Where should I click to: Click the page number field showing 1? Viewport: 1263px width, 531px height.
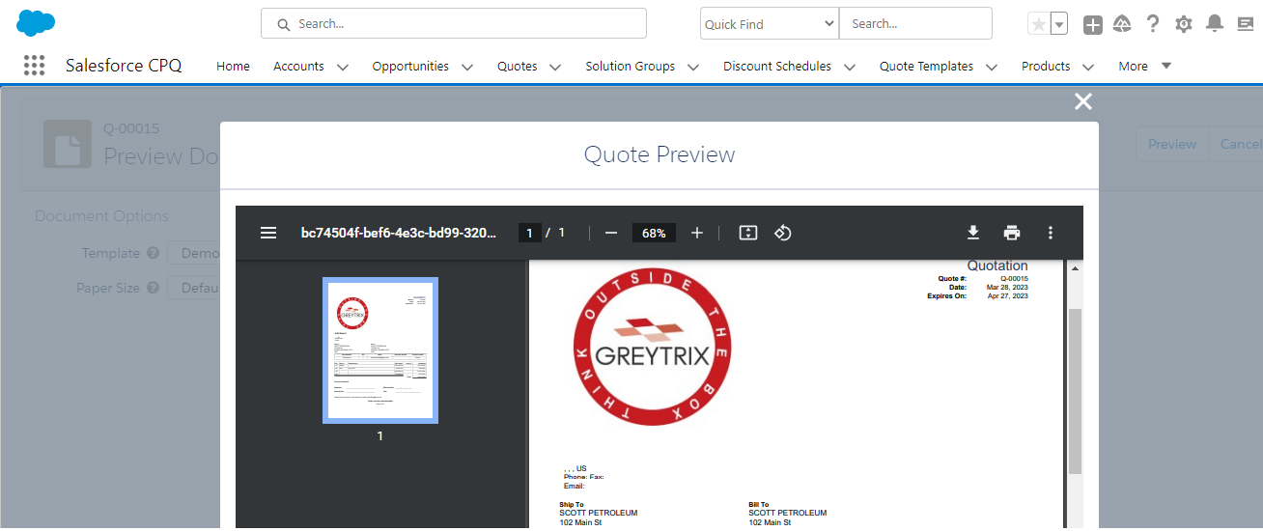coord(529,233)
